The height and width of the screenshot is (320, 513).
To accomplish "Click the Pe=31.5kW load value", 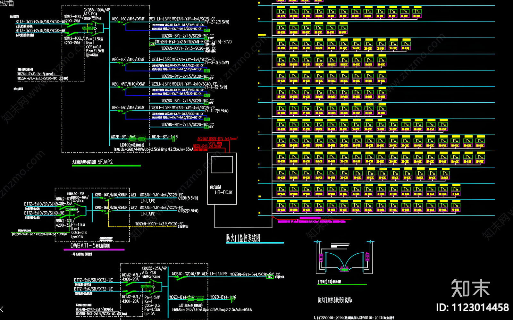I will (x=95, y=39).
